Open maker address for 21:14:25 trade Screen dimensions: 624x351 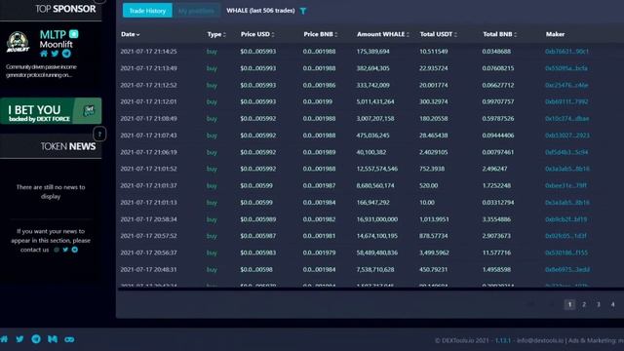[566, 52]
